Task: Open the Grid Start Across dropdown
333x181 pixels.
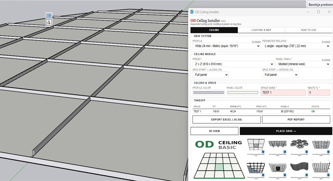Action: [x=280, y=75]
